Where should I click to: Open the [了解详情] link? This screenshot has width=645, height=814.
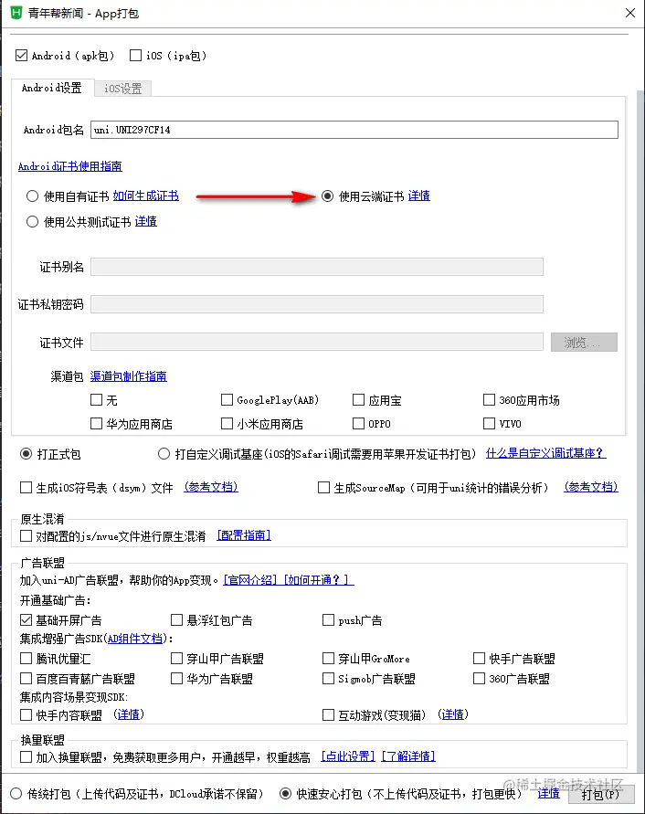[408, 756]
